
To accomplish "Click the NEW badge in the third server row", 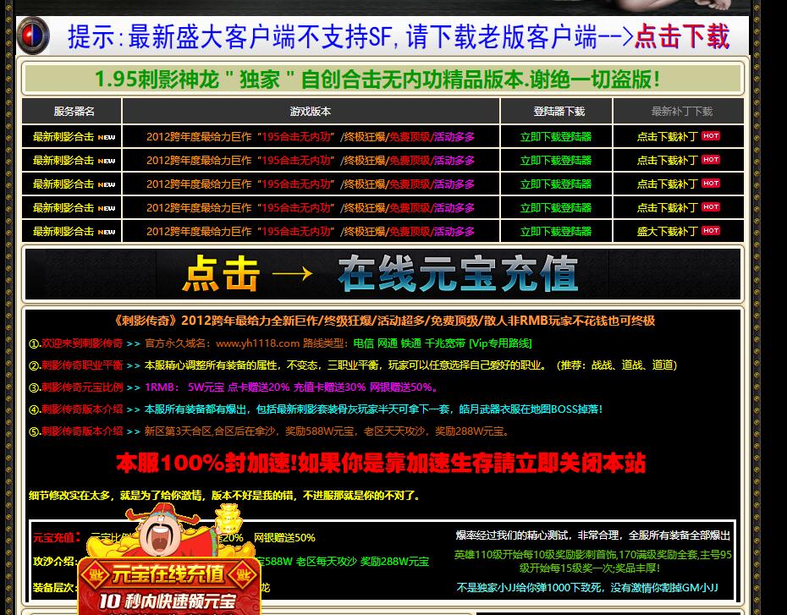I will (107, 184).
